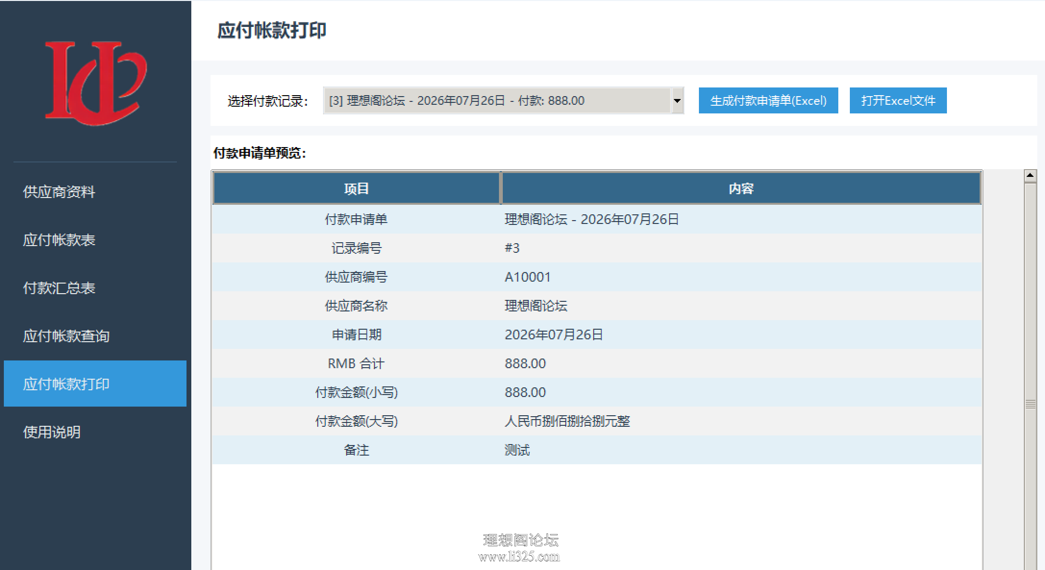Click the 项目 column header
The height and width of the screenshot is (570, 1045).
tap(356, 188)
